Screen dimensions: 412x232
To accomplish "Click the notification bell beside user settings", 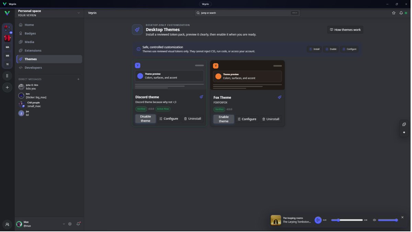I will click(x=78, y=224).
